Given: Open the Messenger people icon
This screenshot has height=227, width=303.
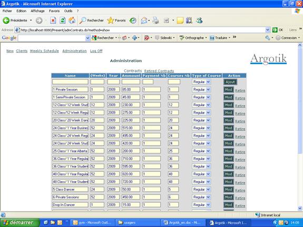Looking at the screenshot, I should [x=199, y=20].
